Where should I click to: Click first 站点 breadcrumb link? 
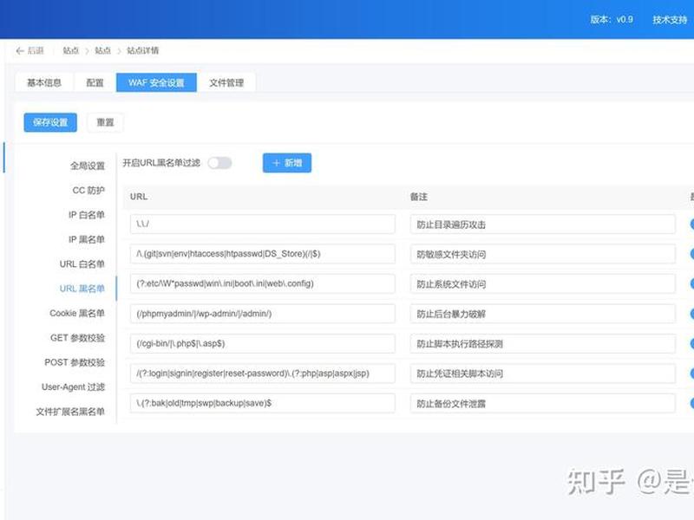71,51
